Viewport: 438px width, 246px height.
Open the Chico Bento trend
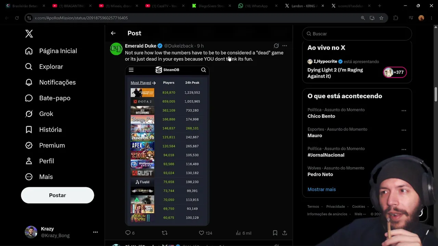click(x=321, y=116)
